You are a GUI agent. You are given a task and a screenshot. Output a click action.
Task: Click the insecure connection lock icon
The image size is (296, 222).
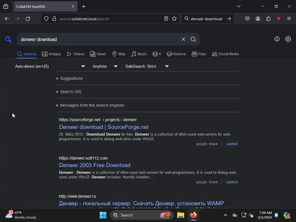(54, 19)
